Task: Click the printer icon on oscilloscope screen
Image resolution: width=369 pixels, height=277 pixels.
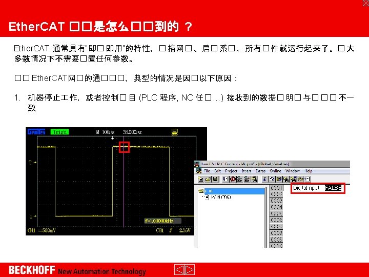Action: [175, 132]
